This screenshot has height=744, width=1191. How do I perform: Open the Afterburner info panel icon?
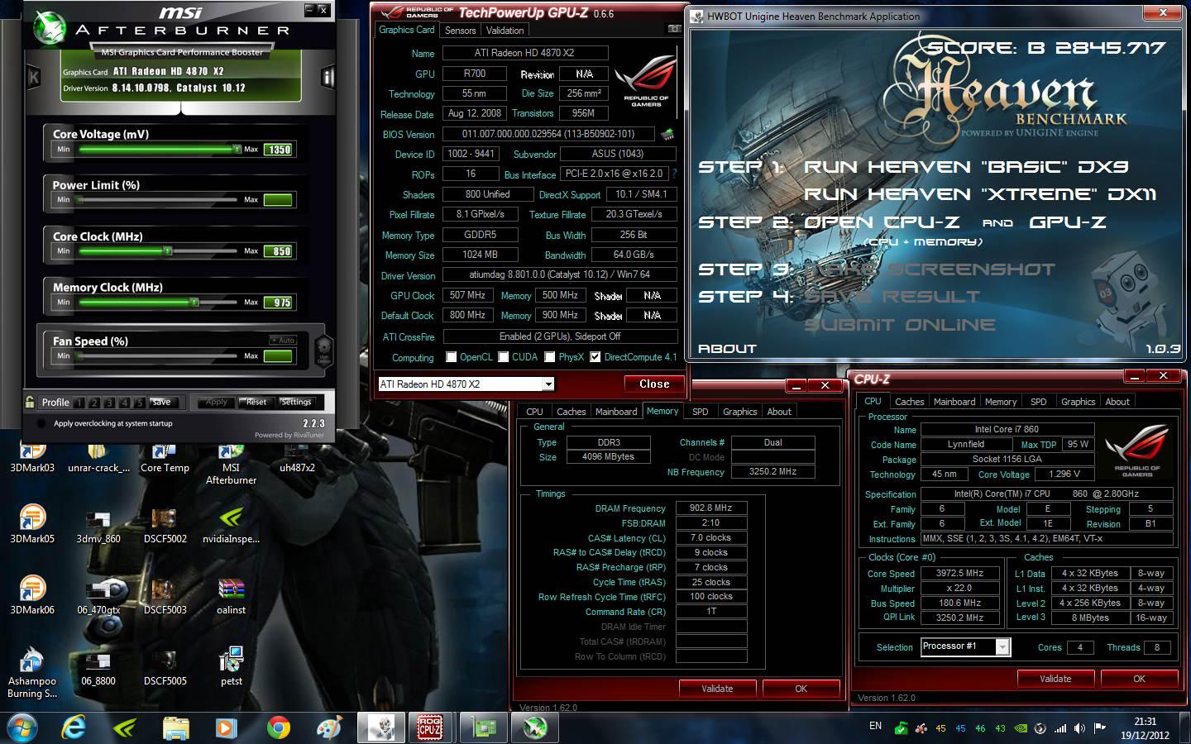(x=328, y=78)
